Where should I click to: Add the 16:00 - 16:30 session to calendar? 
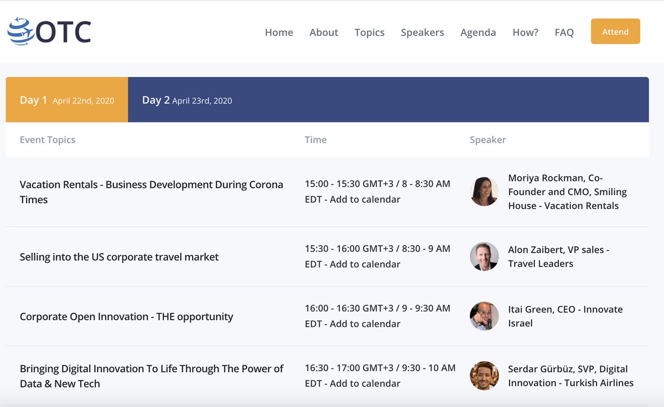point(365,324)
